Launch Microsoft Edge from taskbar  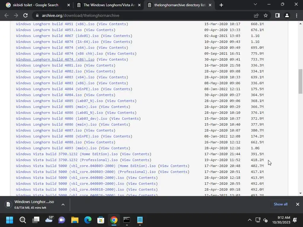click(88, 220)
